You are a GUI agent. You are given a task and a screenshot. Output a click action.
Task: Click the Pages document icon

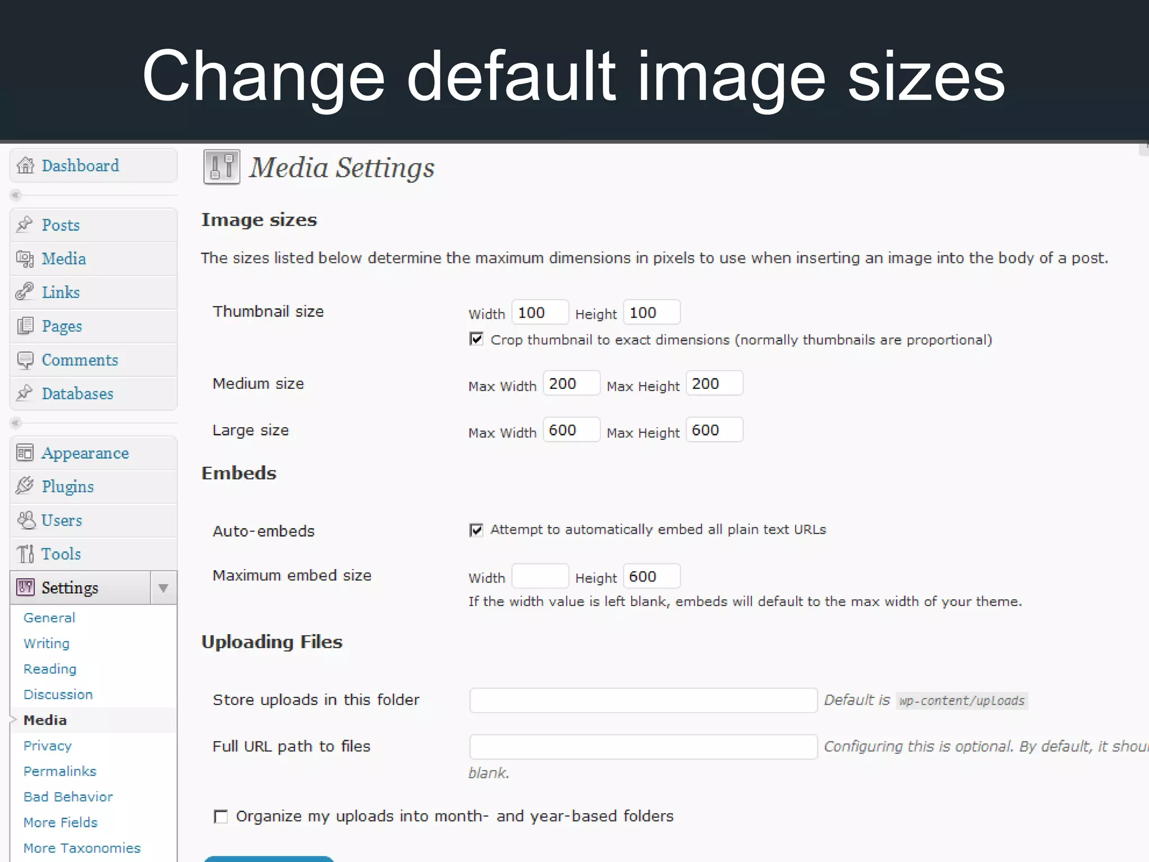25,325
